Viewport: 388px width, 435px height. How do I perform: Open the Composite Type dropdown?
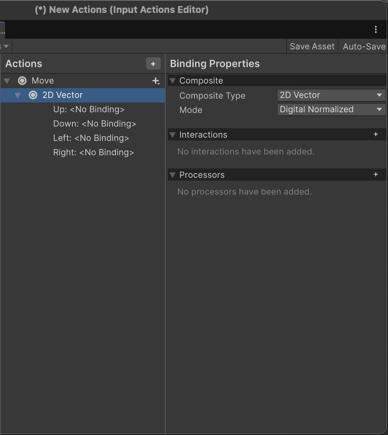(x=331, y=95)
